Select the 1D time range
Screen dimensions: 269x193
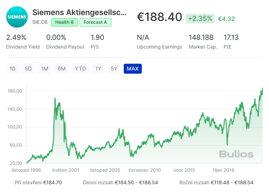click(x=12, y=69)
